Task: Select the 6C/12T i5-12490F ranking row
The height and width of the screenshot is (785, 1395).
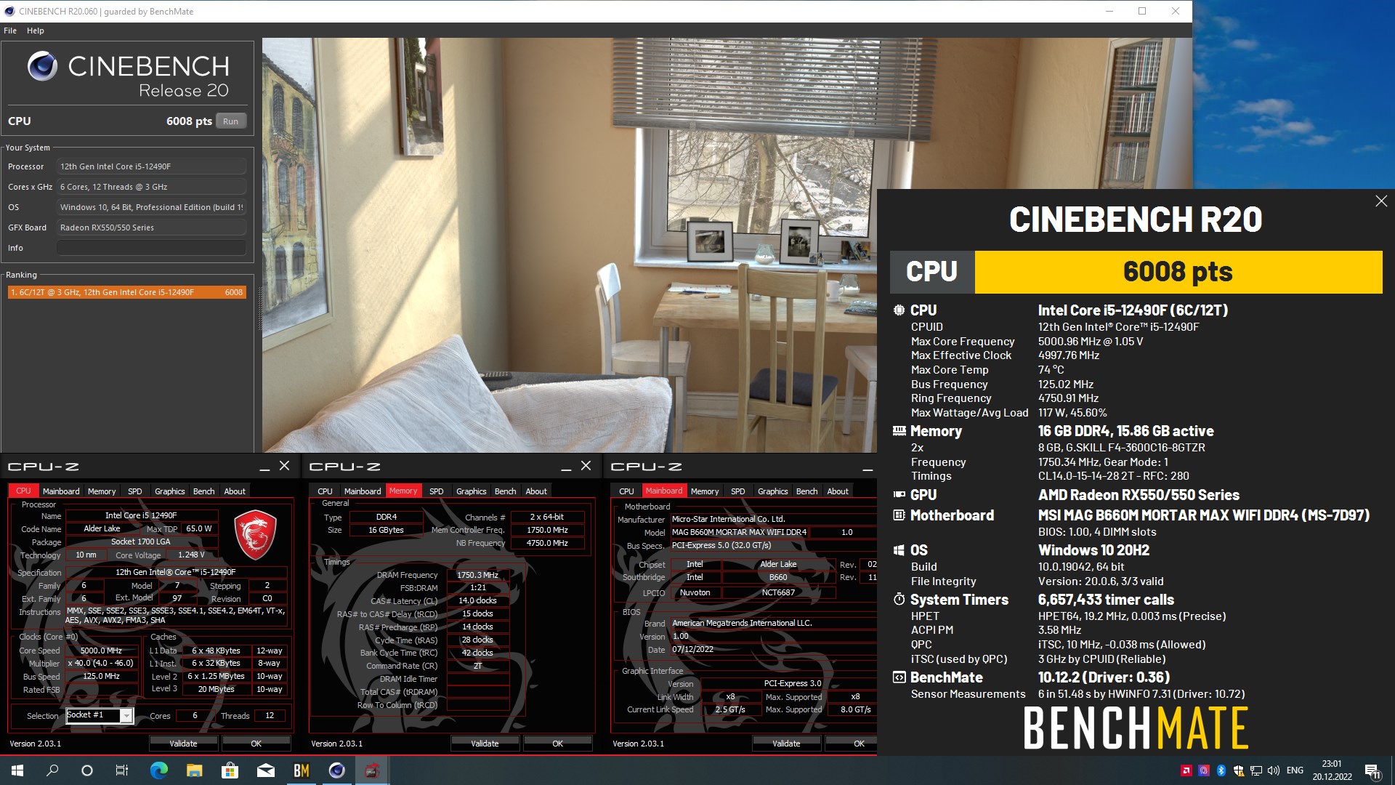Action: click(x=126, y=292)
